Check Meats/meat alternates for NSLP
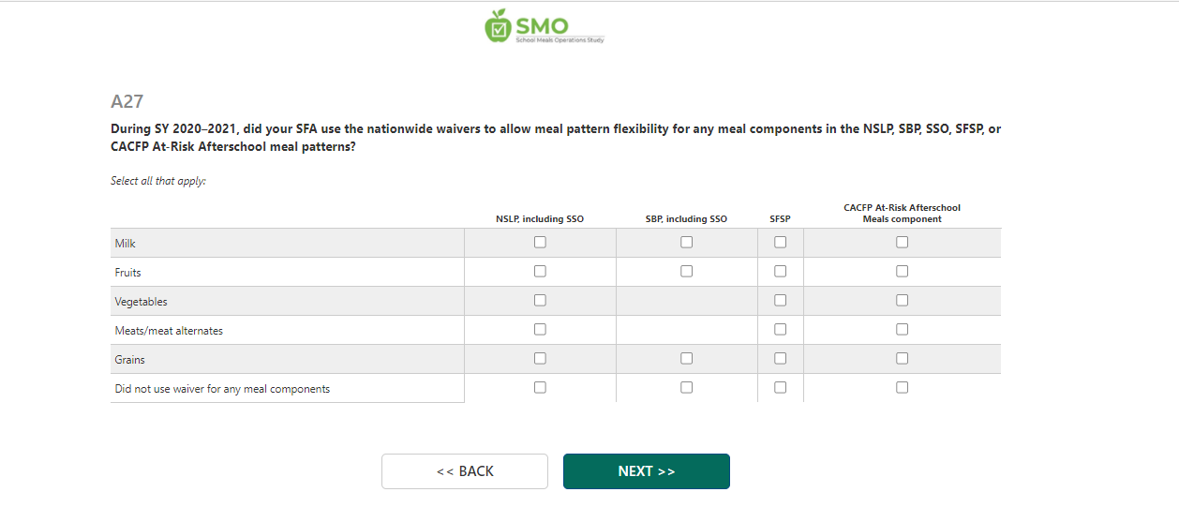Image resolution: width=1179 pixels, height=522 pixels. coord(540,330)
